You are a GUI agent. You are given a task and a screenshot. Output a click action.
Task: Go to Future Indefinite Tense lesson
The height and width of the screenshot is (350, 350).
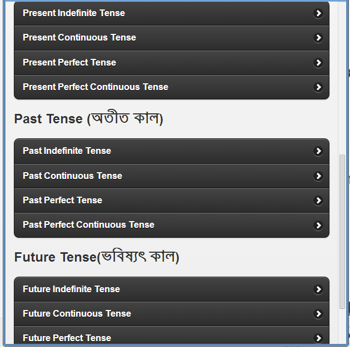tap(71, 289)
